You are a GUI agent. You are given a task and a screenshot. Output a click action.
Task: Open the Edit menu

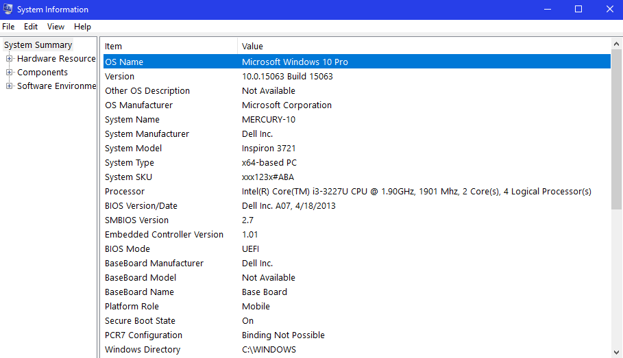click(31, 27)
